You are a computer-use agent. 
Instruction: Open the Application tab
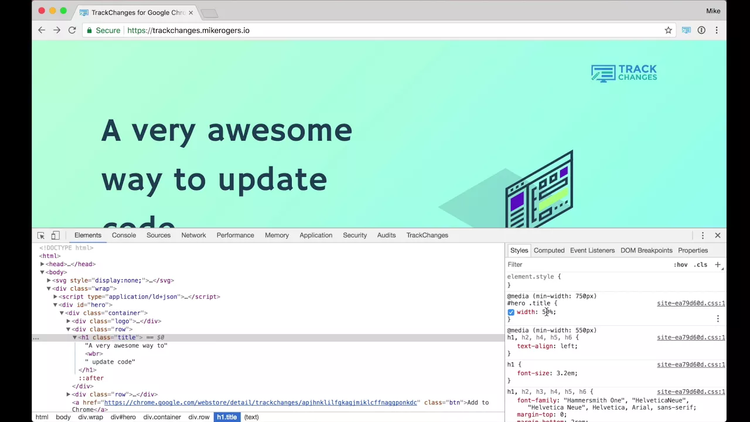click(x=316, y=236)
